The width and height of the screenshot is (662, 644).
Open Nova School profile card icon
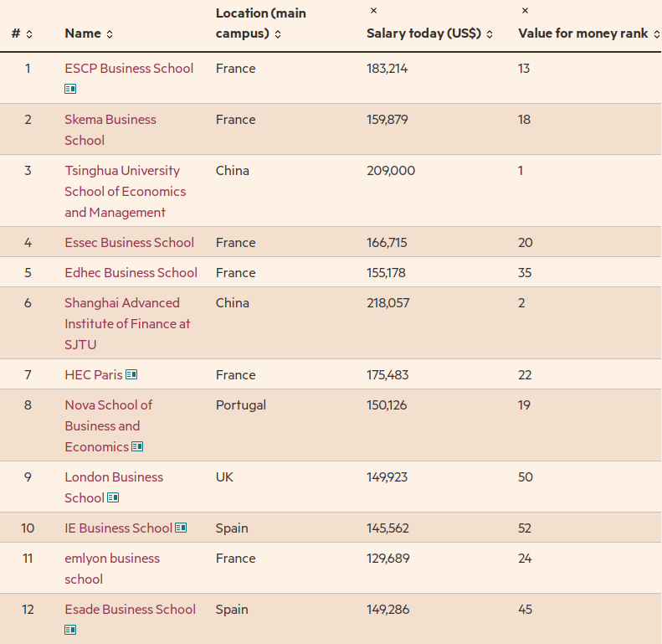click(x=137, y=446)
